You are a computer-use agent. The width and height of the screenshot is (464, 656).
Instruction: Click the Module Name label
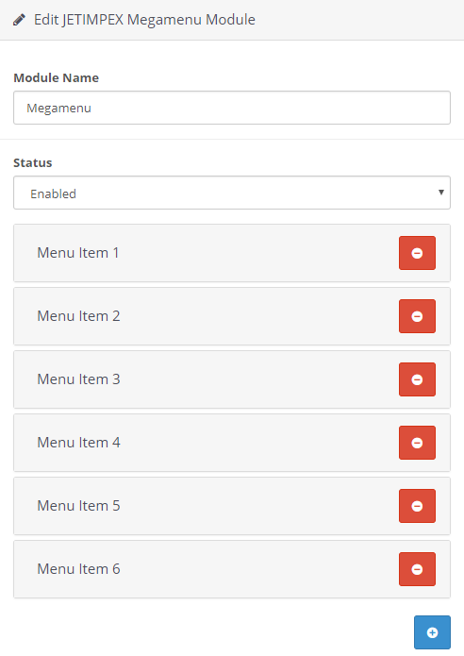(56, 77)
